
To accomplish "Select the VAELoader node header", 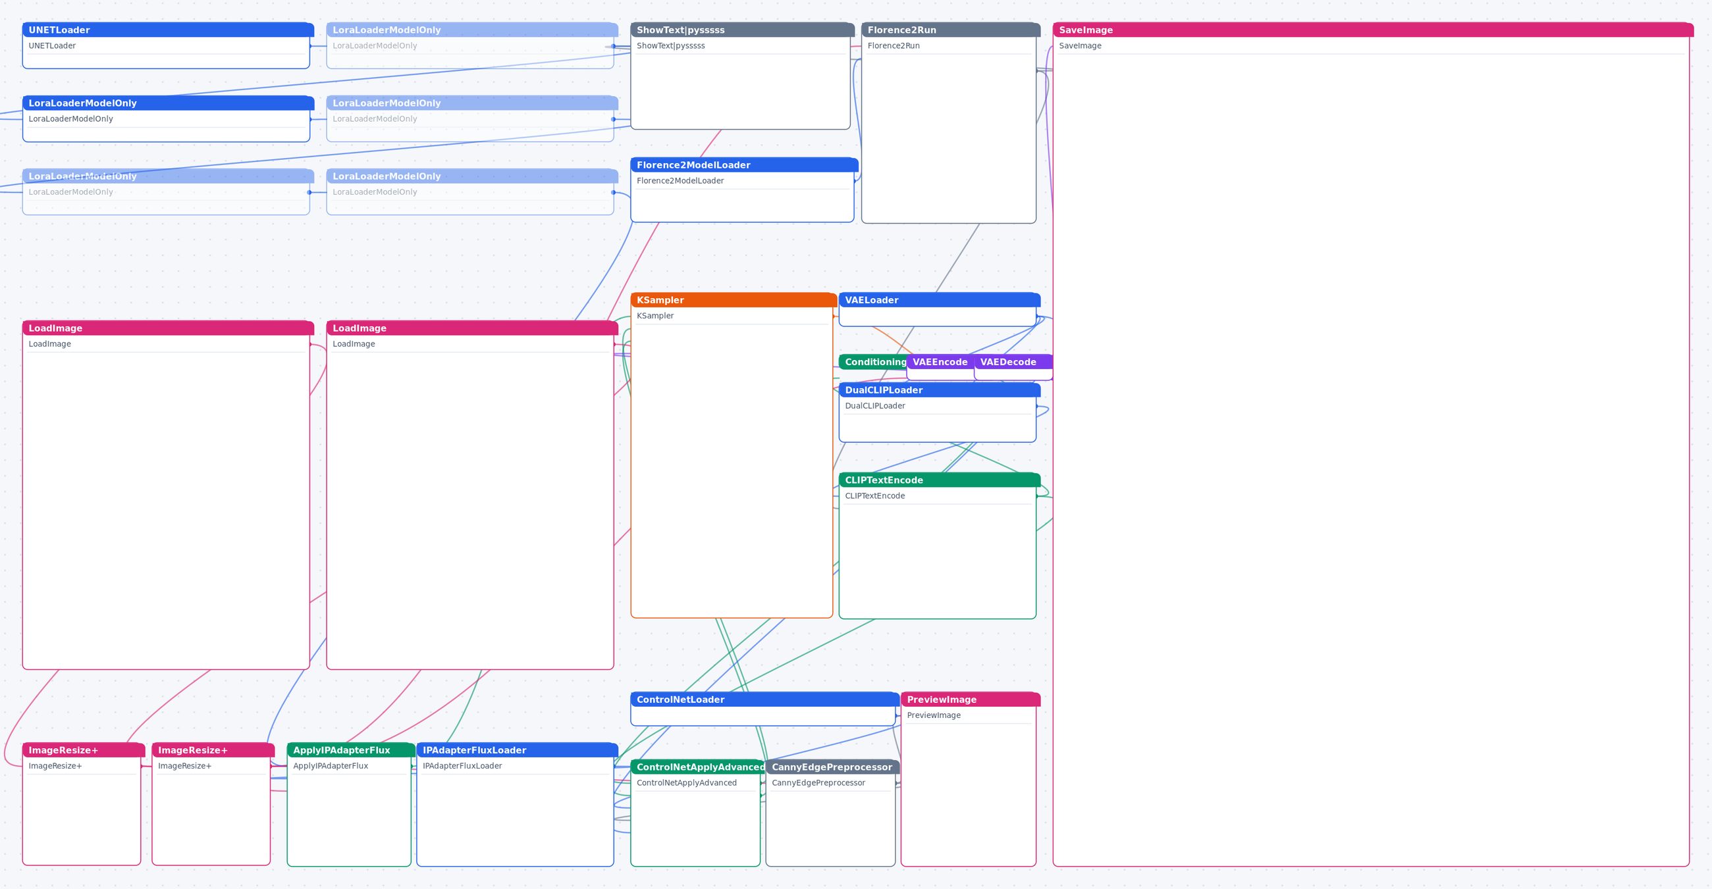I will click(939, 300).
